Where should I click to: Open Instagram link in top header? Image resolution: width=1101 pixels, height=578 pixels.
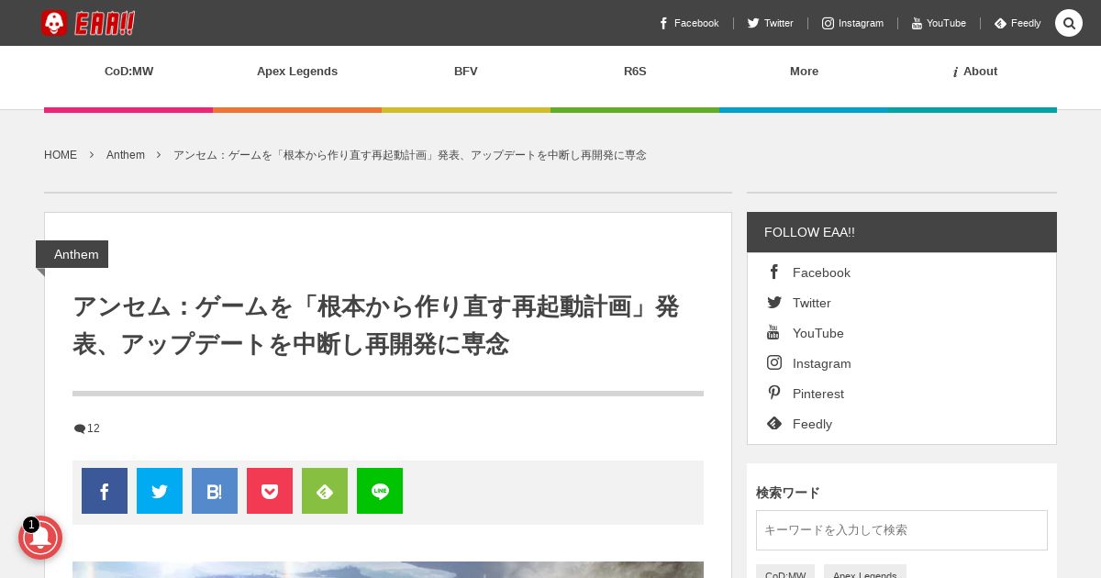(x=852, y=23)
